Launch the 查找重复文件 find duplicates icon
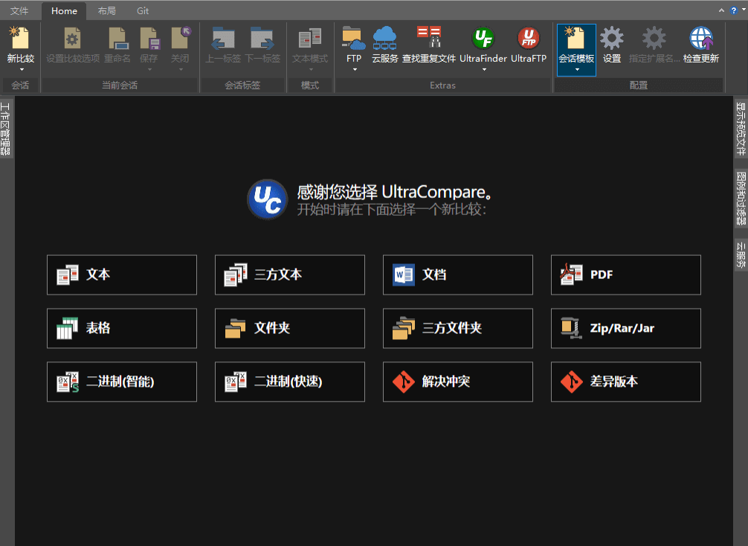The height and width of the screenshot is (546, 748). coord(429,38)
